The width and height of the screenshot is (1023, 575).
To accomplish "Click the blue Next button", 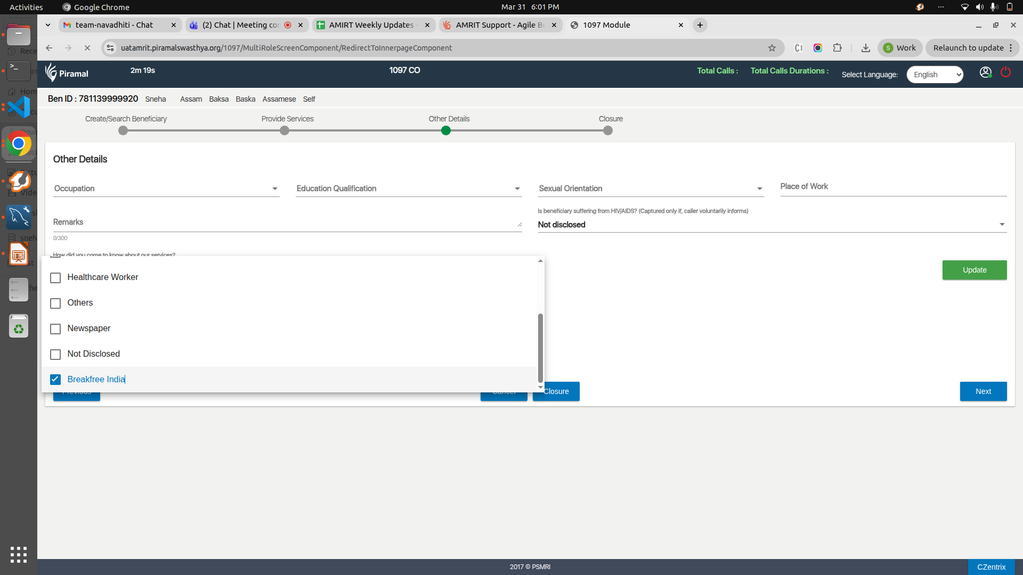I will (983, 391).
